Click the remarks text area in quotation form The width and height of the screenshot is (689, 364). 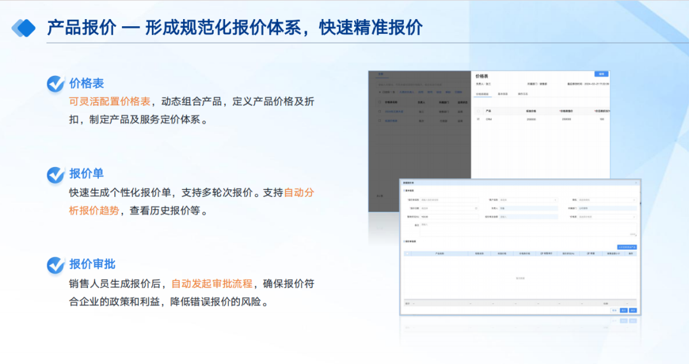coord(526,229)
